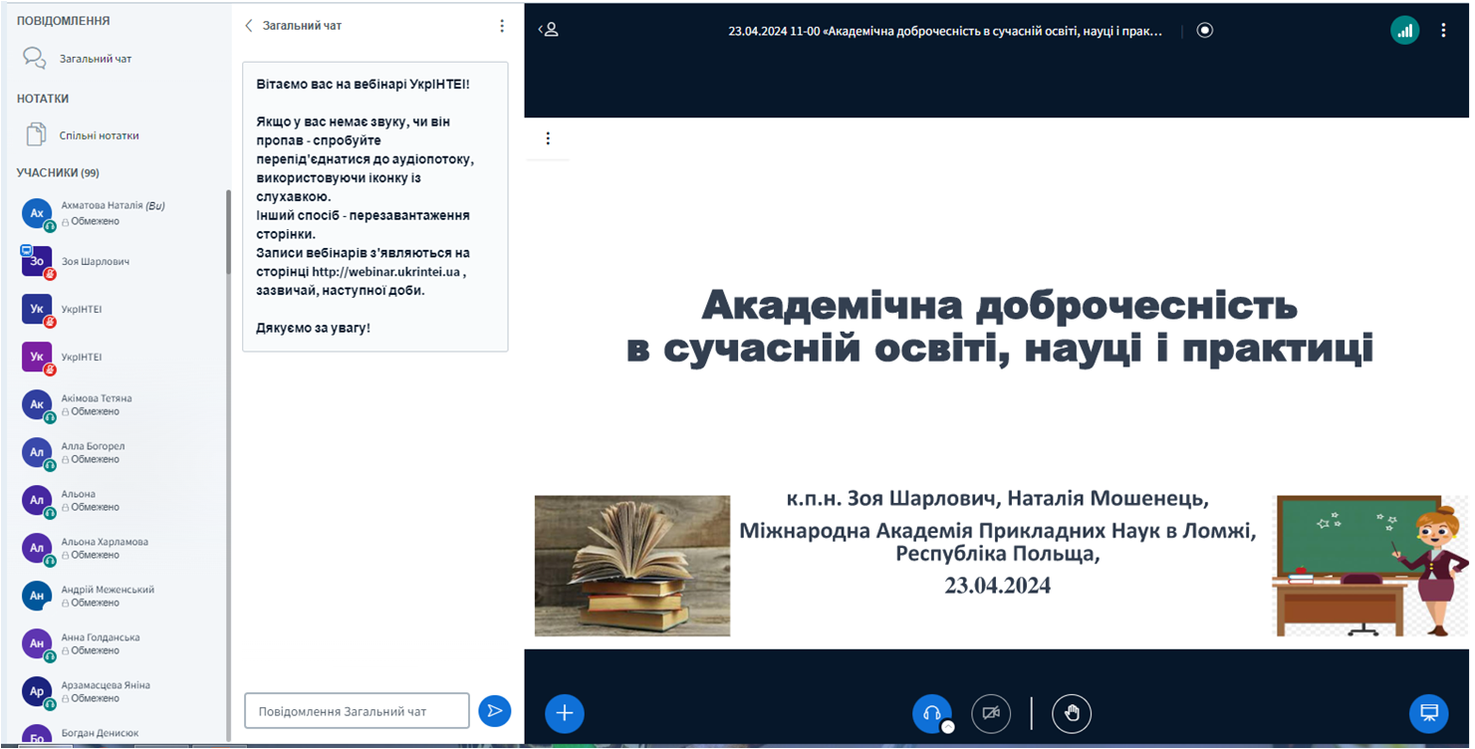The width and height of the screenshot is (1475, 749).
Task: Click avatar of participant named Альона
Action: tap(37, 500)
